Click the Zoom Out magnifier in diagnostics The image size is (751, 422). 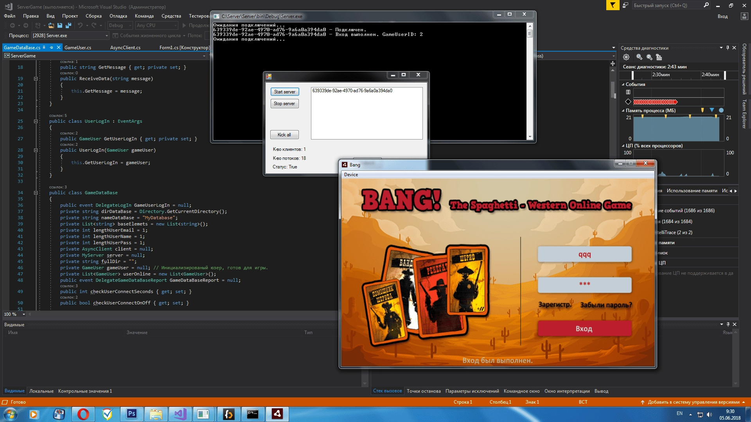(649, 57)
